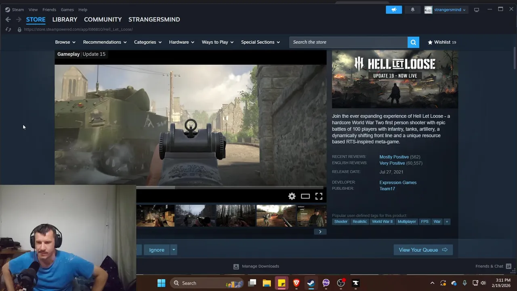Click the purple chat app on taskbar
This screenshot has height=291, width=517.
coord(326,283)
